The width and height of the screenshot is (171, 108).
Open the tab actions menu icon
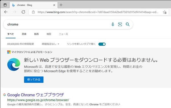tap(5, 5)
